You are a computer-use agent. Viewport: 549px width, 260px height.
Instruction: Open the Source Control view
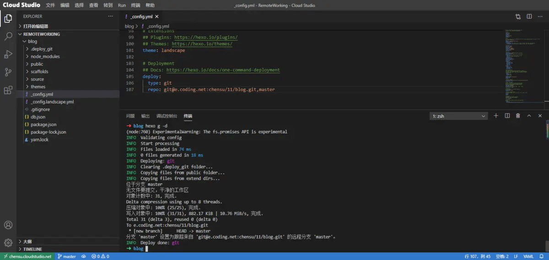[8, 72]
